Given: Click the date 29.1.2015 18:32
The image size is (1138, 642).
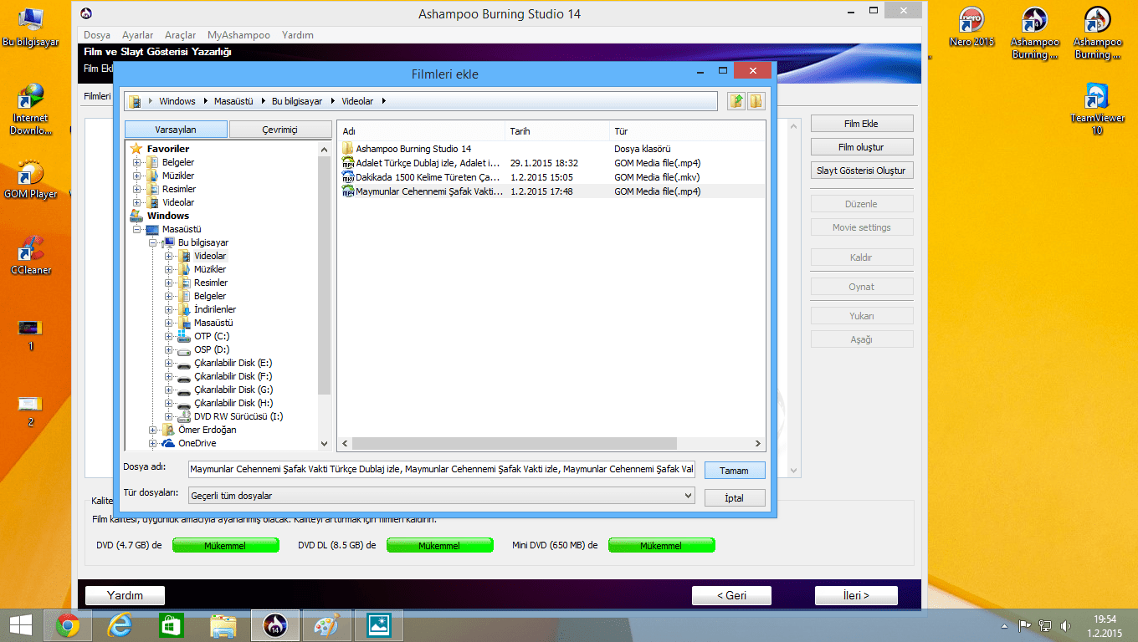Looking at the screenshot, I should pyautogui.click(x=544, y=163).
